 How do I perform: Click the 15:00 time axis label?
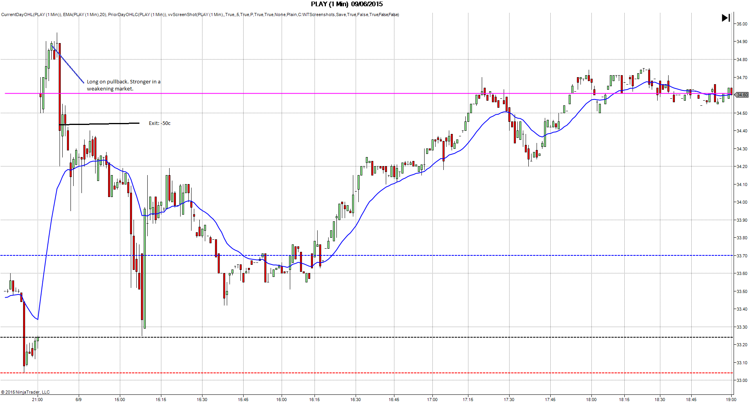coord(120,400)
